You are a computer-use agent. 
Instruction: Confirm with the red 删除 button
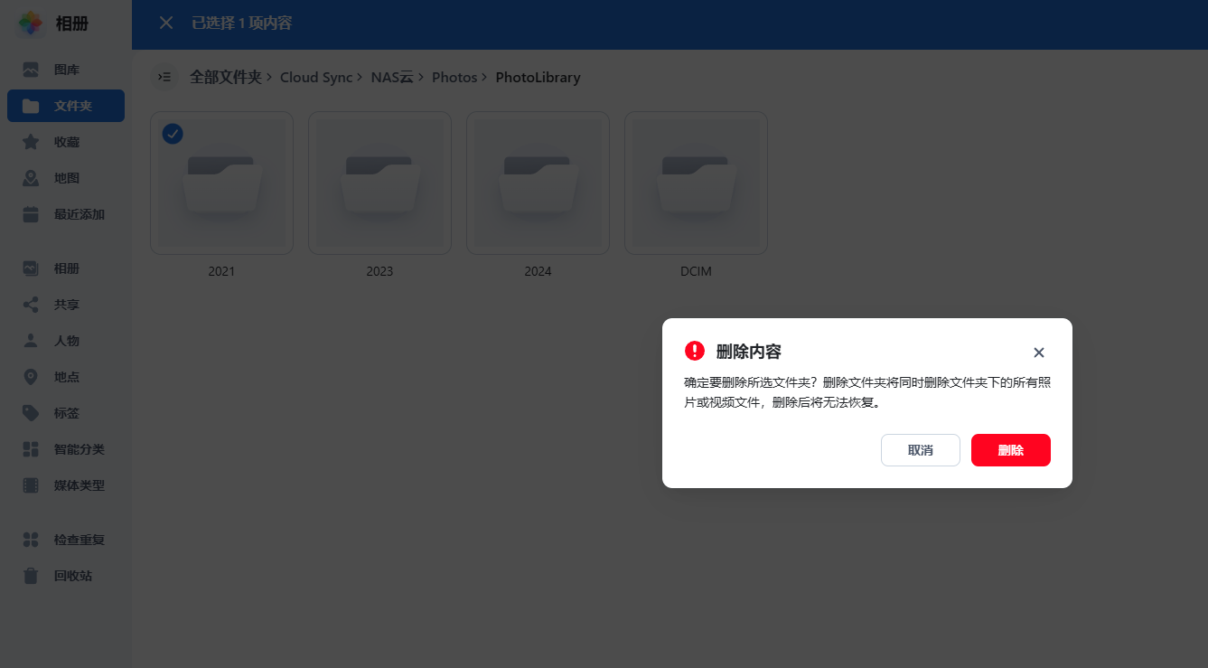click(x=1011, y=450)
